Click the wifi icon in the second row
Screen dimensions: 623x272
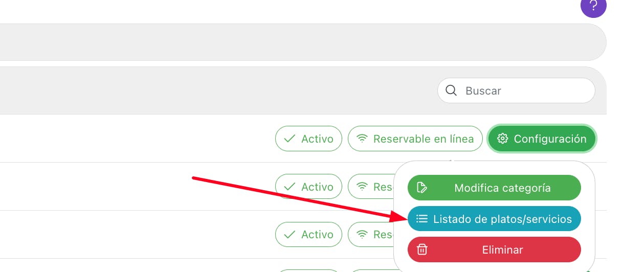[x=362, y=187]
